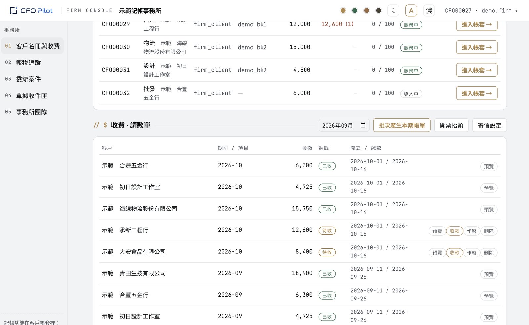Click the amount 18,900 cell

[x=302, y=273]
